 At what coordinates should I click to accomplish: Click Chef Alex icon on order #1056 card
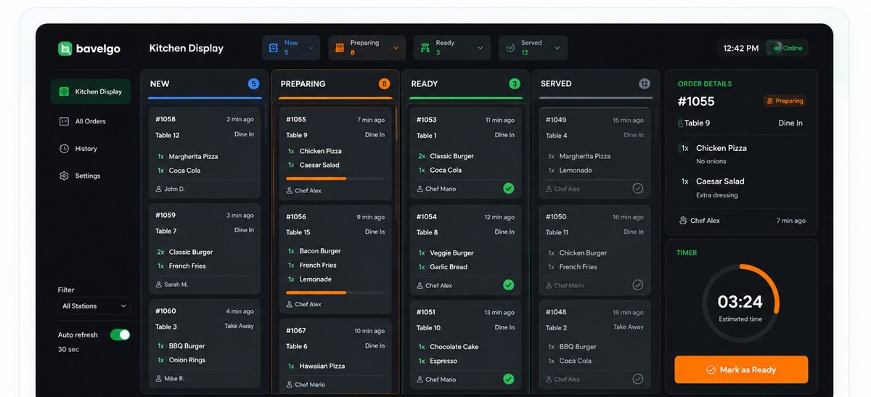coord(289,305)
